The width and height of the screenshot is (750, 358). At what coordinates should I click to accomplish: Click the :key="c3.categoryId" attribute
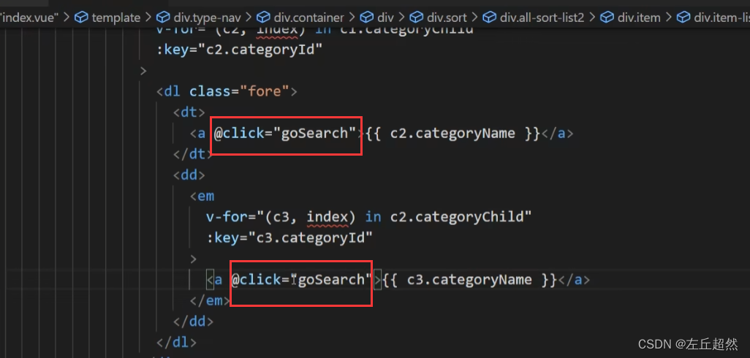coord(289,238)
